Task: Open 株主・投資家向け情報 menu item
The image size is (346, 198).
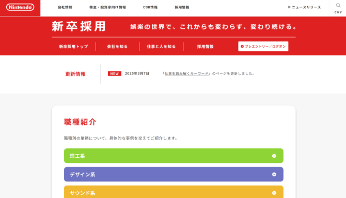Action: coord(107,7)
